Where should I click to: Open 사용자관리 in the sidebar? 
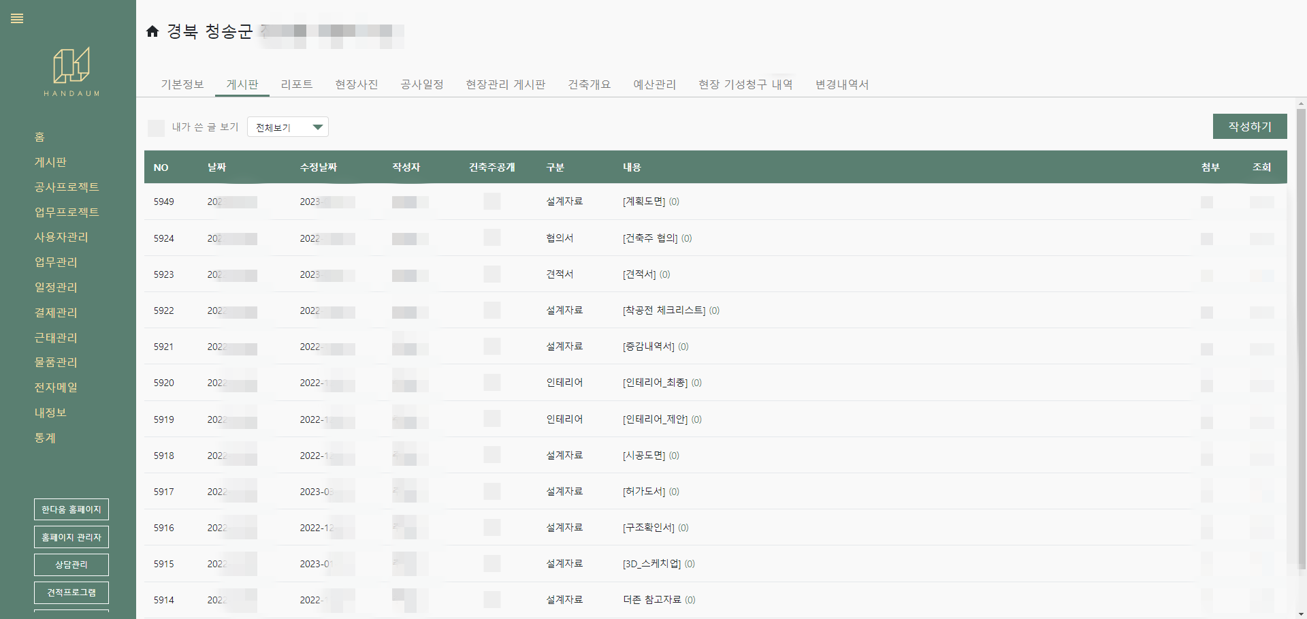pyautogui.click(x=61, y=237)
